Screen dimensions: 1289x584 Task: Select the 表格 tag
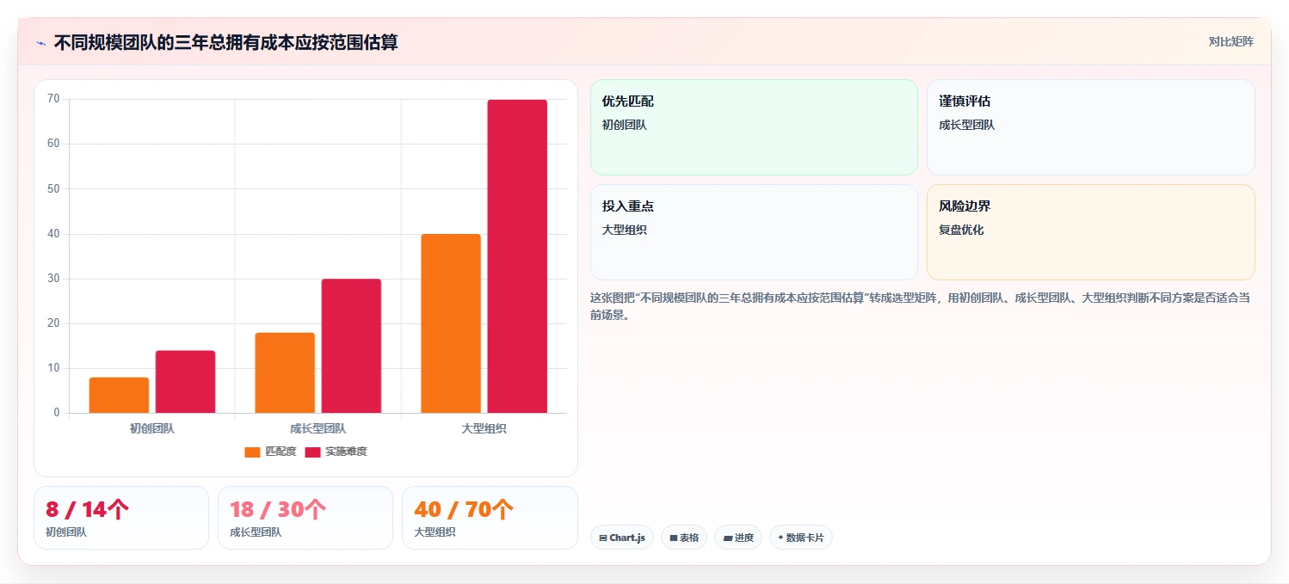click(684, 538)
